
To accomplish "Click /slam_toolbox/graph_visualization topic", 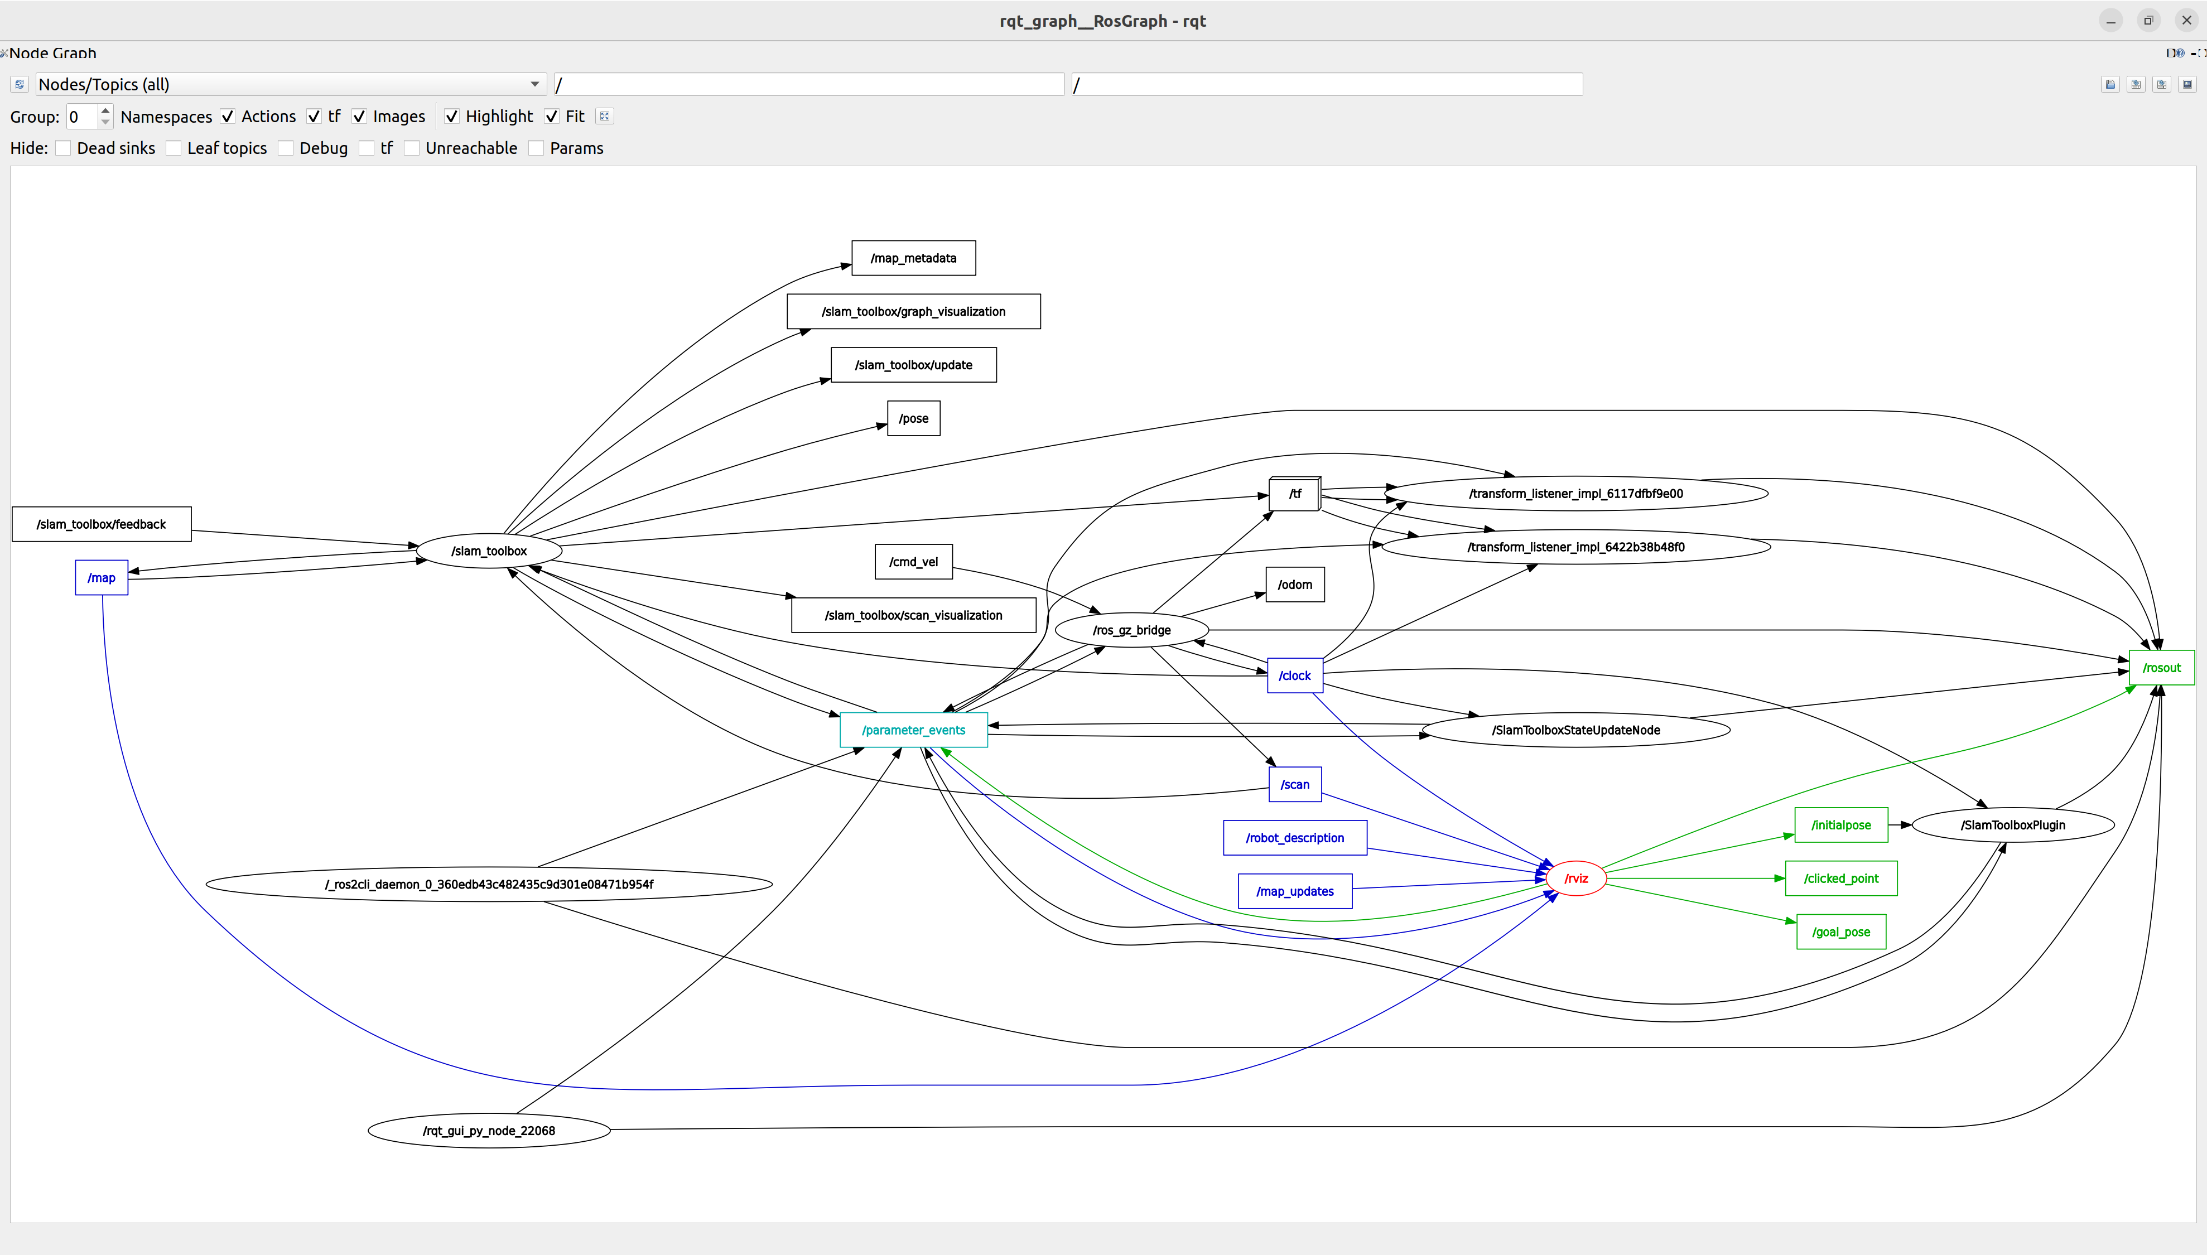I will (x=914, y=311).
